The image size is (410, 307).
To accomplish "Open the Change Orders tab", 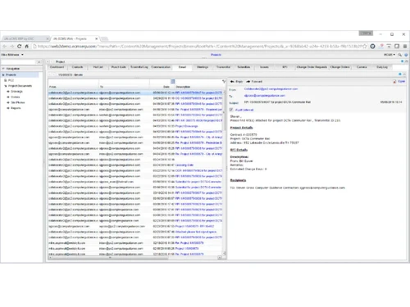I will 340,67.
